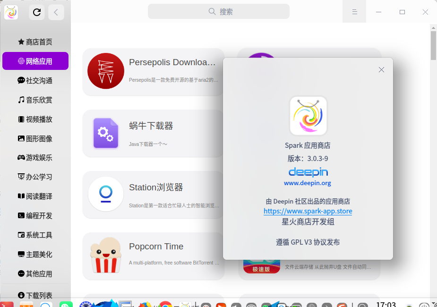This screenshot has height=307, width=437.
Task: Close the Spark about dialog
Action: click(x=381, y=69)
